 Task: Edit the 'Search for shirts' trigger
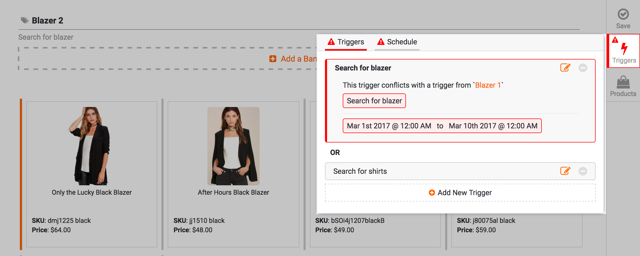(565, 171)
